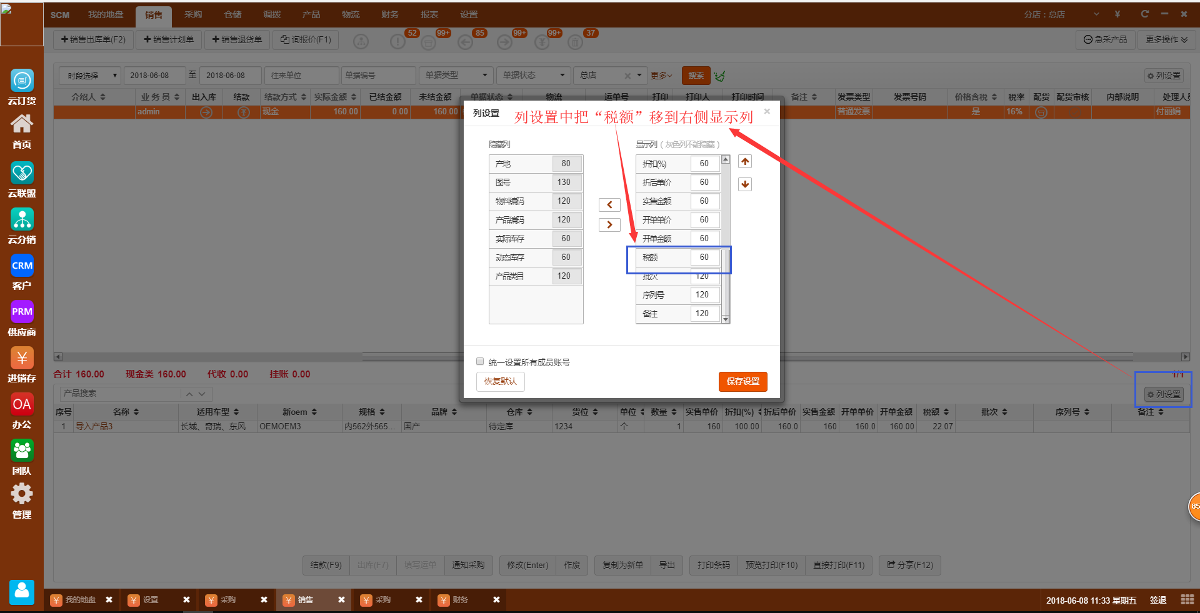Click the 恢复默认 button
1200x613 pixels.
[x=500, y=382]
